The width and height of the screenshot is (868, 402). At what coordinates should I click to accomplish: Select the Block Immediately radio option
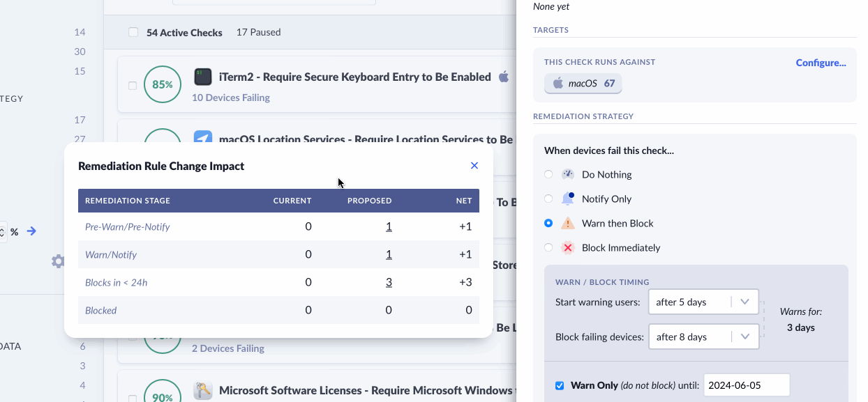pyautogui.click(x=548, y=247)
